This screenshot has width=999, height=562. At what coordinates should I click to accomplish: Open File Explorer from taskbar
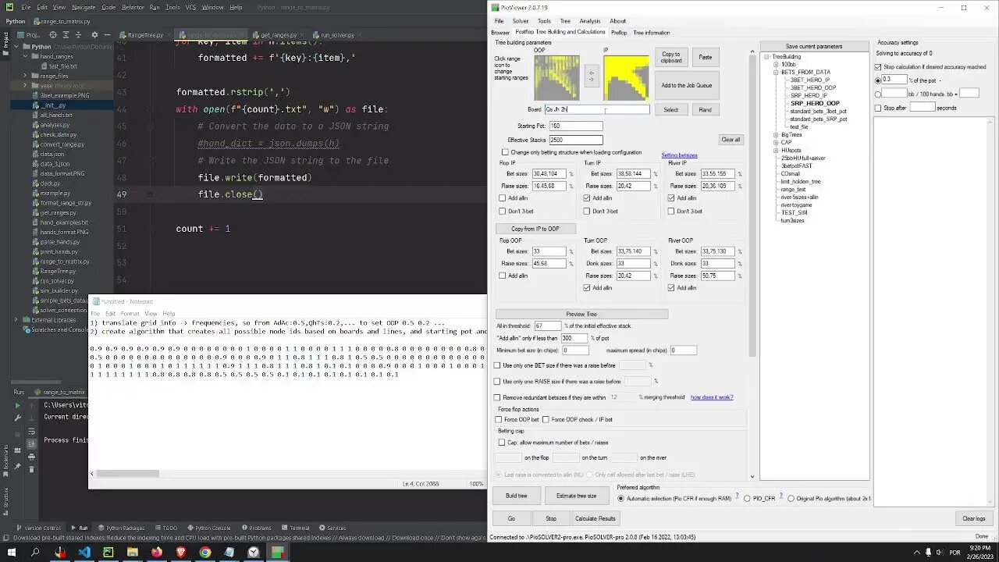click(133, 553)
